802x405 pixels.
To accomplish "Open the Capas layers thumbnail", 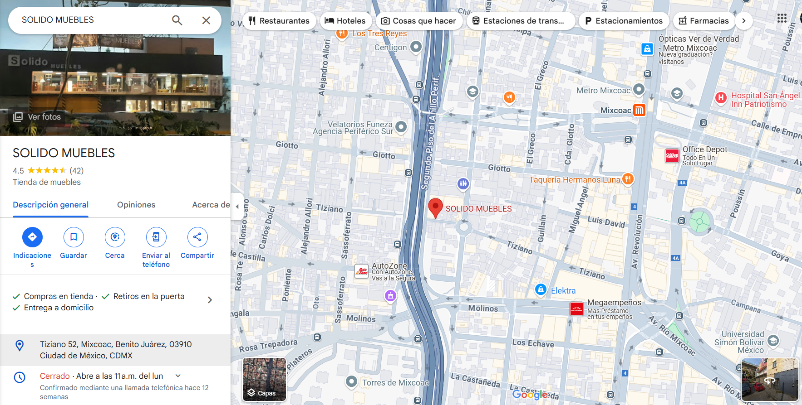I will click(x=264, y=379).
